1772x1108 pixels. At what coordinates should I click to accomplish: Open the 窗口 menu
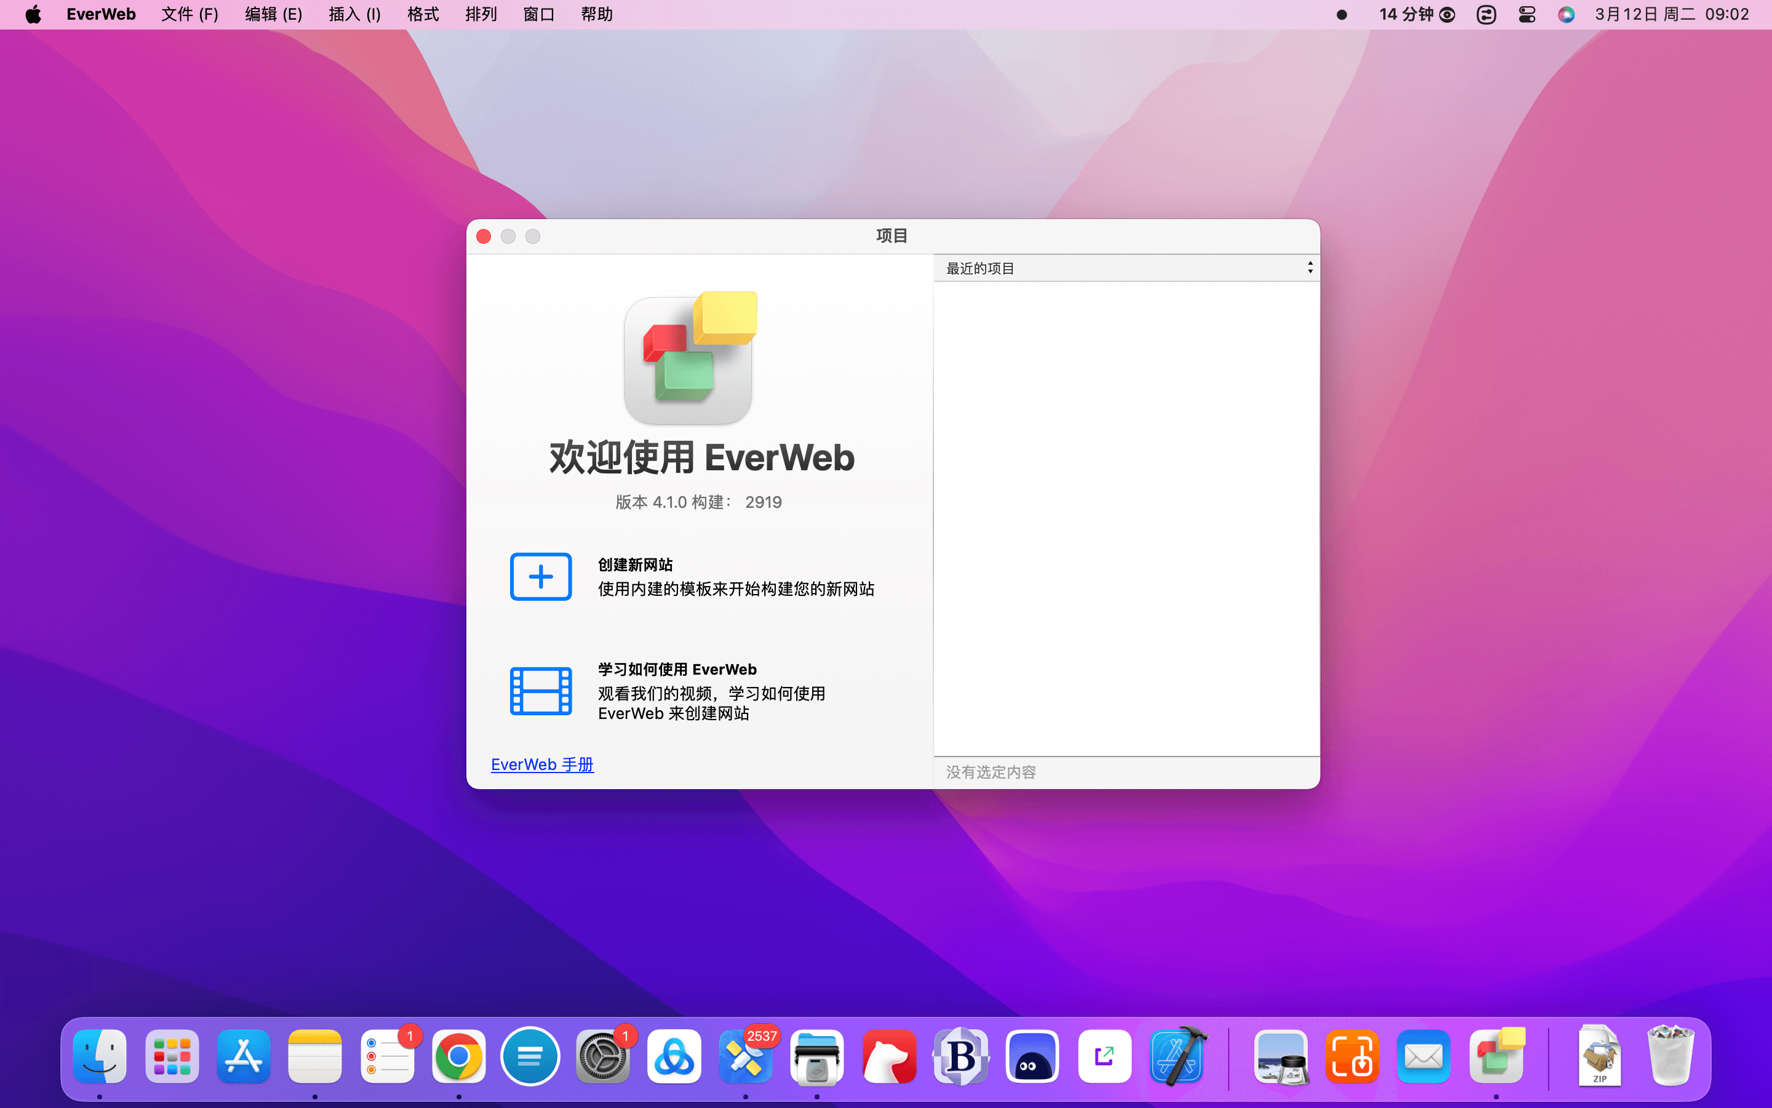tap(539, 14)
